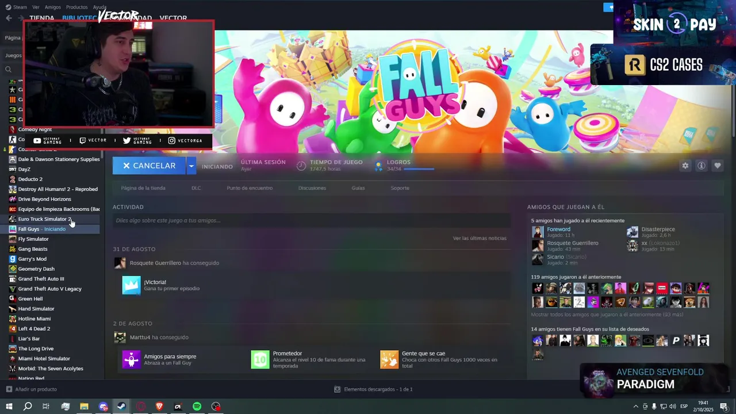The height and width of the screenshot is (414, 736).
Task: Open the Juegos filter dropdown
Action: [13, 55]
